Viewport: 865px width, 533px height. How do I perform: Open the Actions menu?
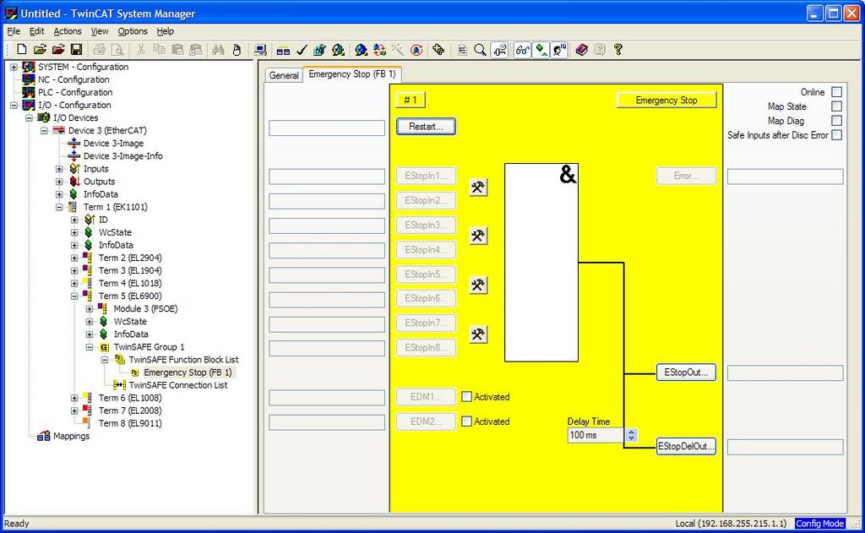68,31
